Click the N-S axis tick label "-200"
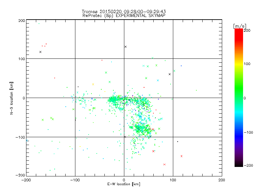The image size is (261, 196). tap(20, 175)
